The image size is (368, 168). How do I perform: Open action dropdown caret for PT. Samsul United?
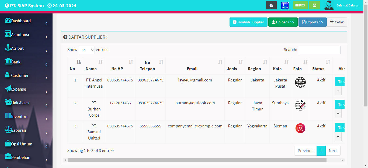[x=338, y=137]
